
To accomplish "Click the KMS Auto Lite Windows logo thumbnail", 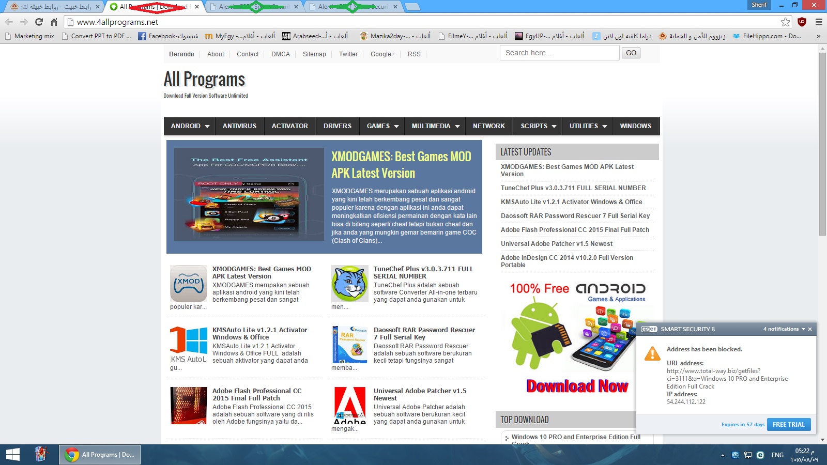I will coord(189,345).
